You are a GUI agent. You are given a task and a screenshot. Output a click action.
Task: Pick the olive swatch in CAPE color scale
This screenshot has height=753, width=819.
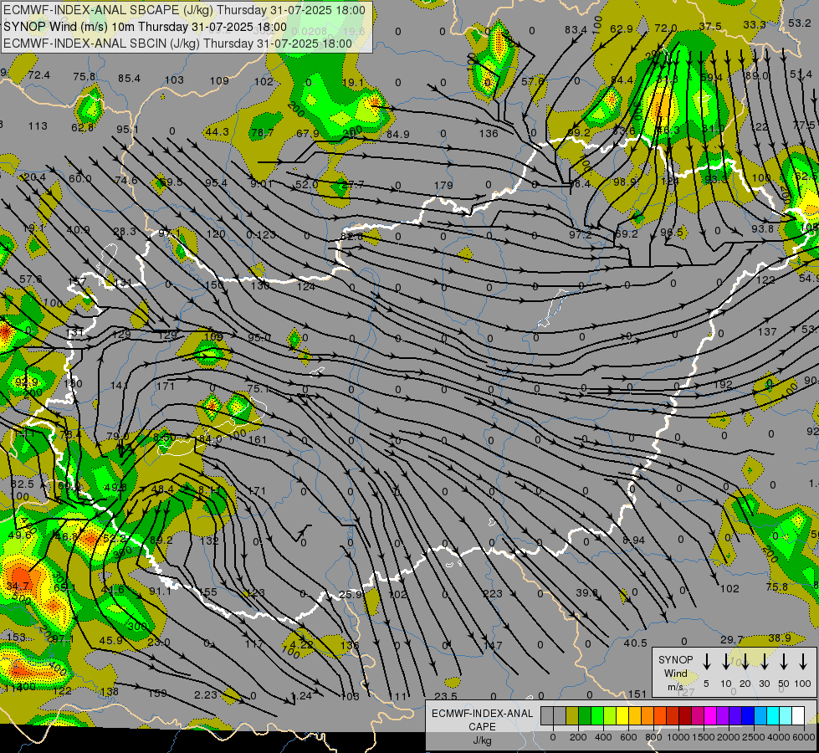point(572,715)
